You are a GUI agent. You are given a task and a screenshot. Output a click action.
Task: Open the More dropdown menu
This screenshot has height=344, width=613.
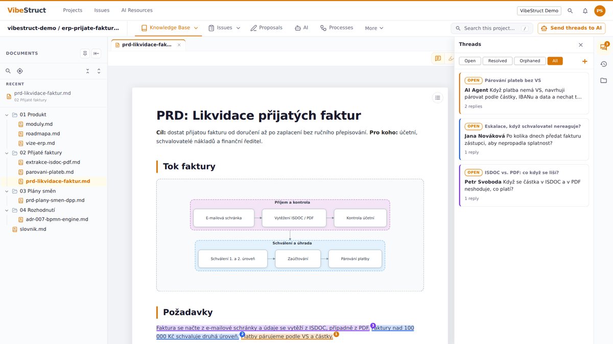374,28
